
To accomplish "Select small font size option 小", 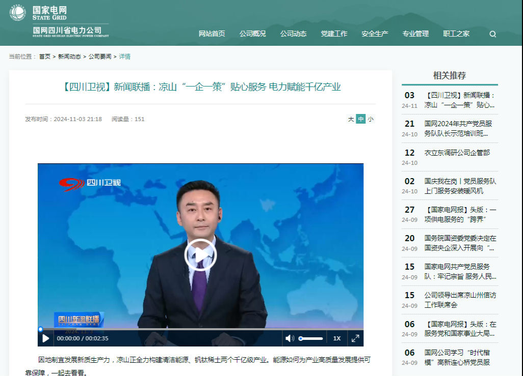I will [x=371, y=119].
